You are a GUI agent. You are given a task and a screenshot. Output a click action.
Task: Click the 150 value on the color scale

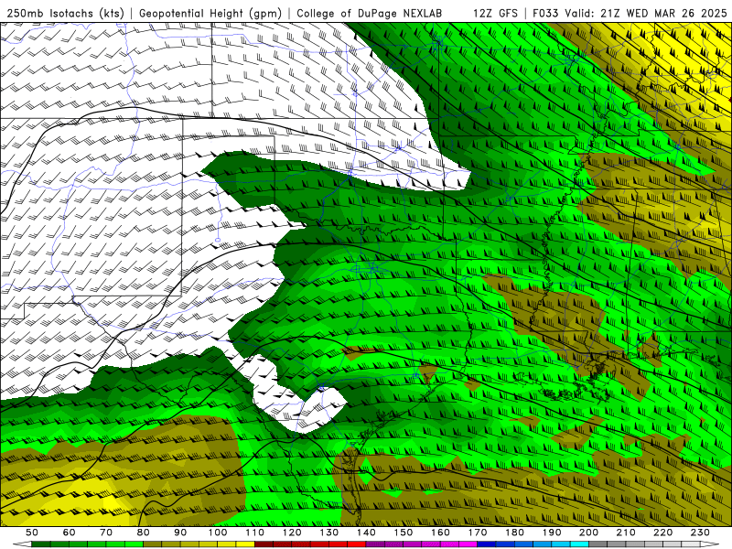(404, 533)
